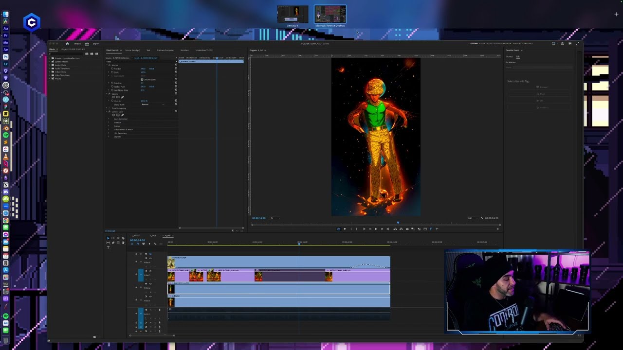Mute the Audio 1 track

pos(150,310)
